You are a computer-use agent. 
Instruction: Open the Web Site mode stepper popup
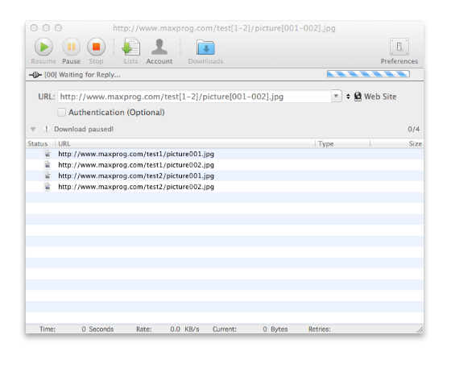click(x=348, y=97)
